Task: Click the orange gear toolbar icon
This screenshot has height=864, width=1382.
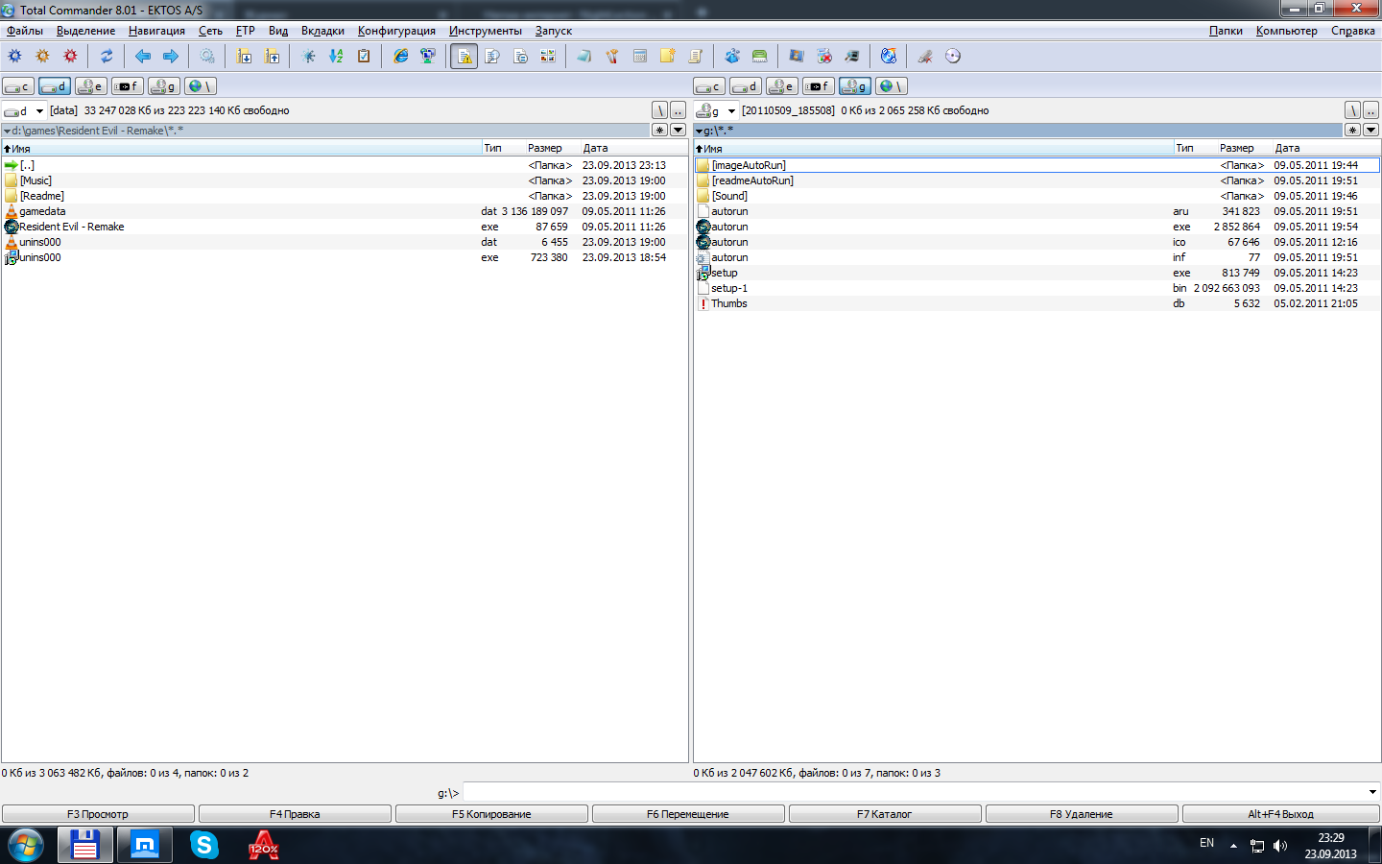Action: pos(42,56)
